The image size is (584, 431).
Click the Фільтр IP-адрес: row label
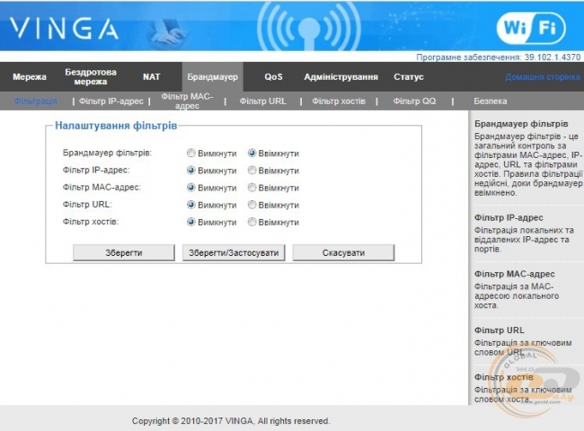(x=96, y=170)
